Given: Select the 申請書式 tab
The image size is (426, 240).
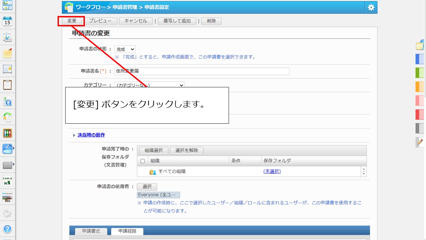Looking at the screenshot, I should (x=91, y=231).
